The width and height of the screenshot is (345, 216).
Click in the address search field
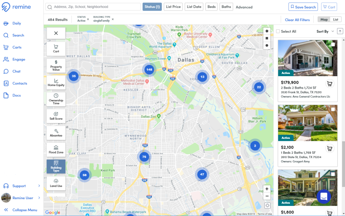[x=93, y=7]
